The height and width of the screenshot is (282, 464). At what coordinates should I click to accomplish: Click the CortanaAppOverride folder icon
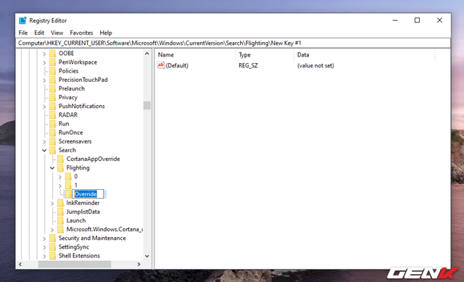60,159
